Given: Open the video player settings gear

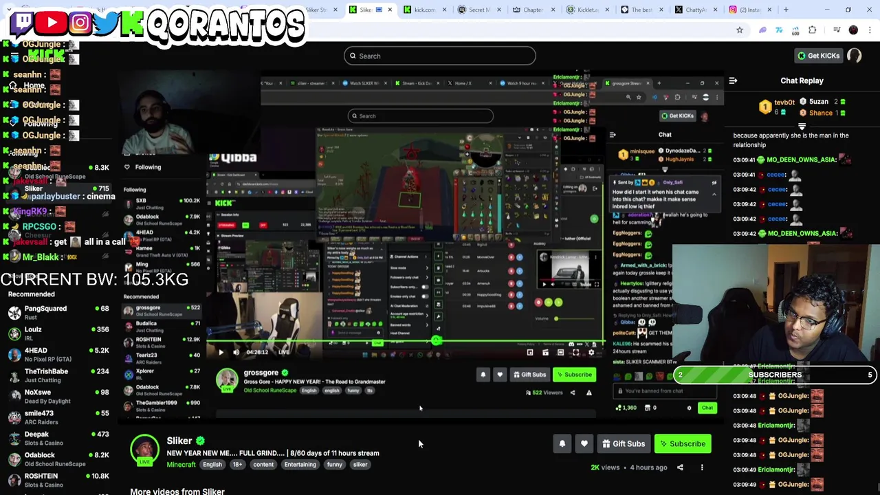Looking at the screenshot, I should click(x=591, y=353).
